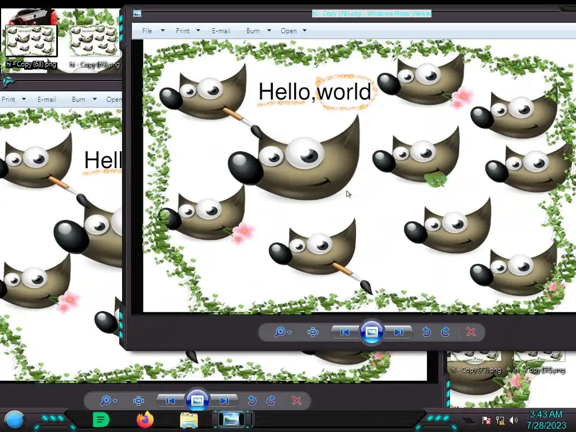The width and height of the screenshot is (576, 432).
Task: Open Burn menu in front Photo Viewer
Action: tap(253, 31)
